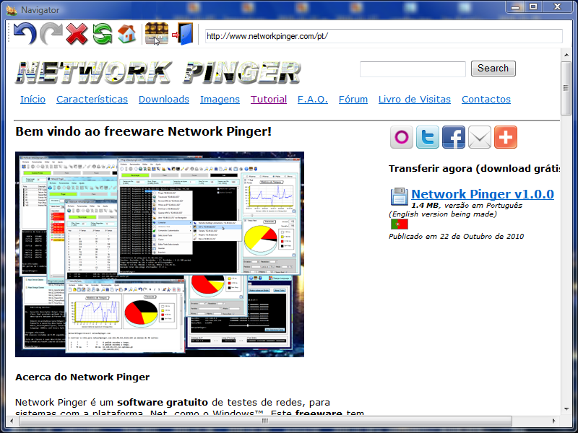Minimize the Navigator window

click(x=516, y=6)
